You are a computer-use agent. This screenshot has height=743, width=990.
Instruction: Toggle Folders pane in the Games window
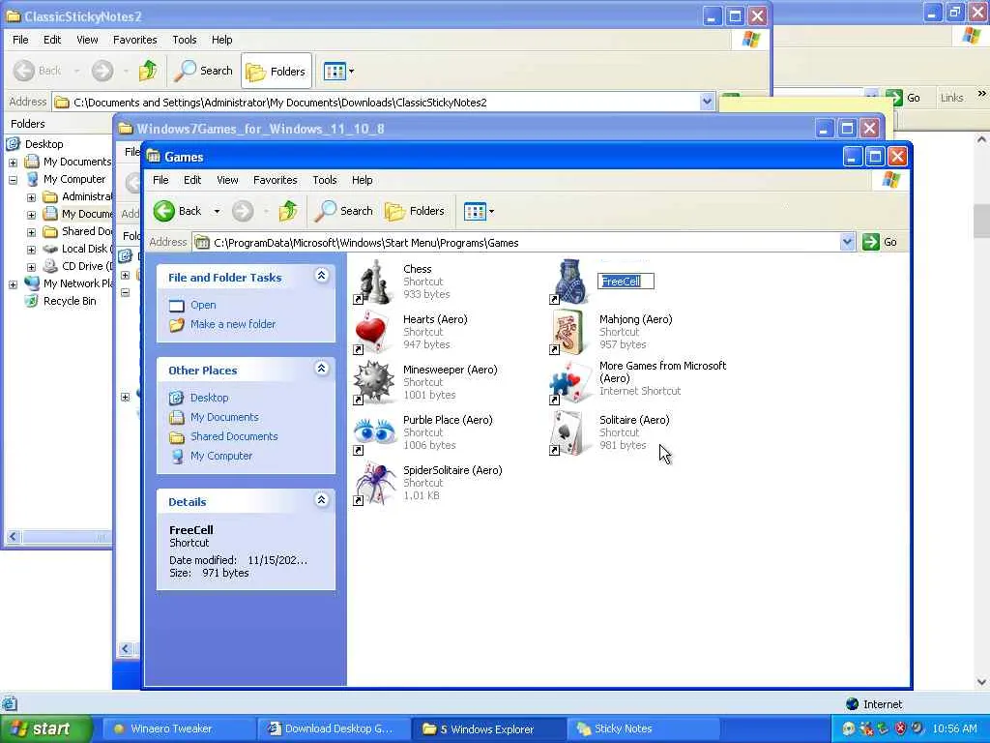[415, 211]
